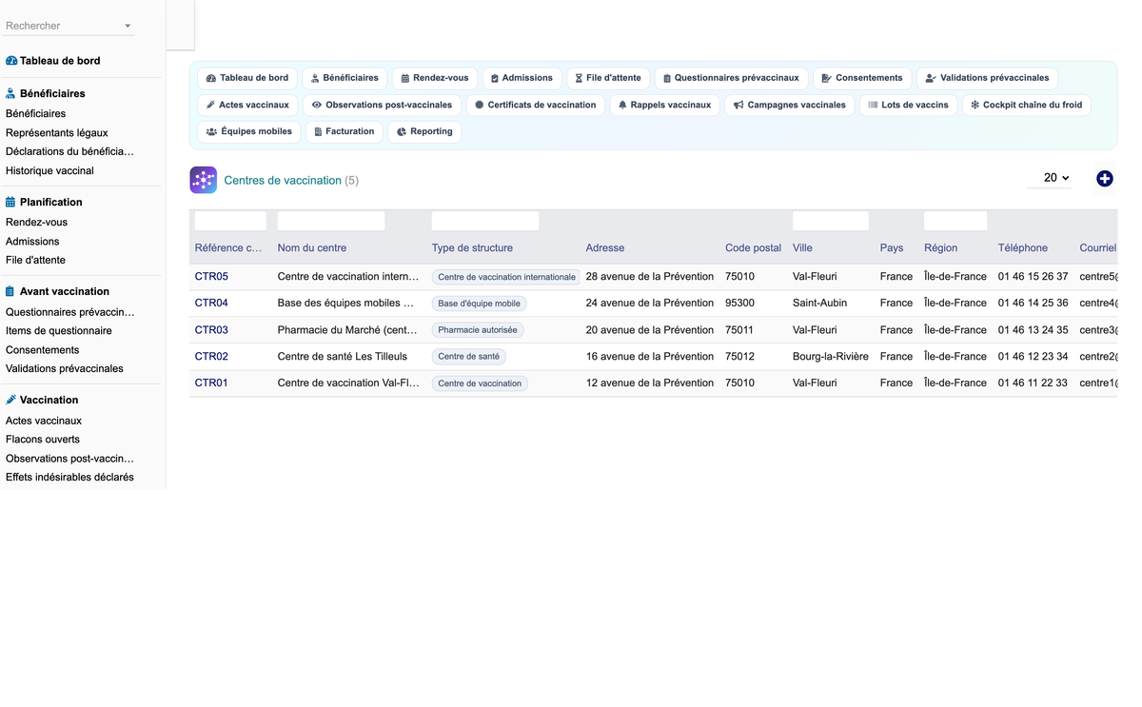Open Flacons ouverts in sidebar
1142x707 pixels.
43,439
